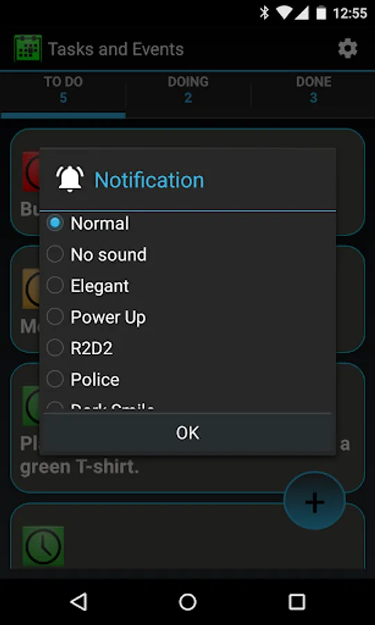Open recent apps via square button
Image resolution: width=375 pixels, height=625 pixels.
click(x=297, y=602)
